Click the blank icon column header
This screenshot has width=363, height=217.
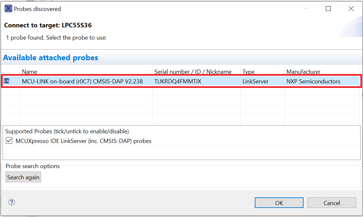tap(10, 71)
